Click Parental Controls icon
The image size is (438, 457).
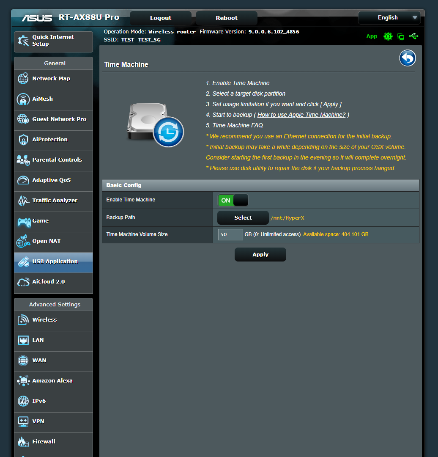click(x=23, y=160)
